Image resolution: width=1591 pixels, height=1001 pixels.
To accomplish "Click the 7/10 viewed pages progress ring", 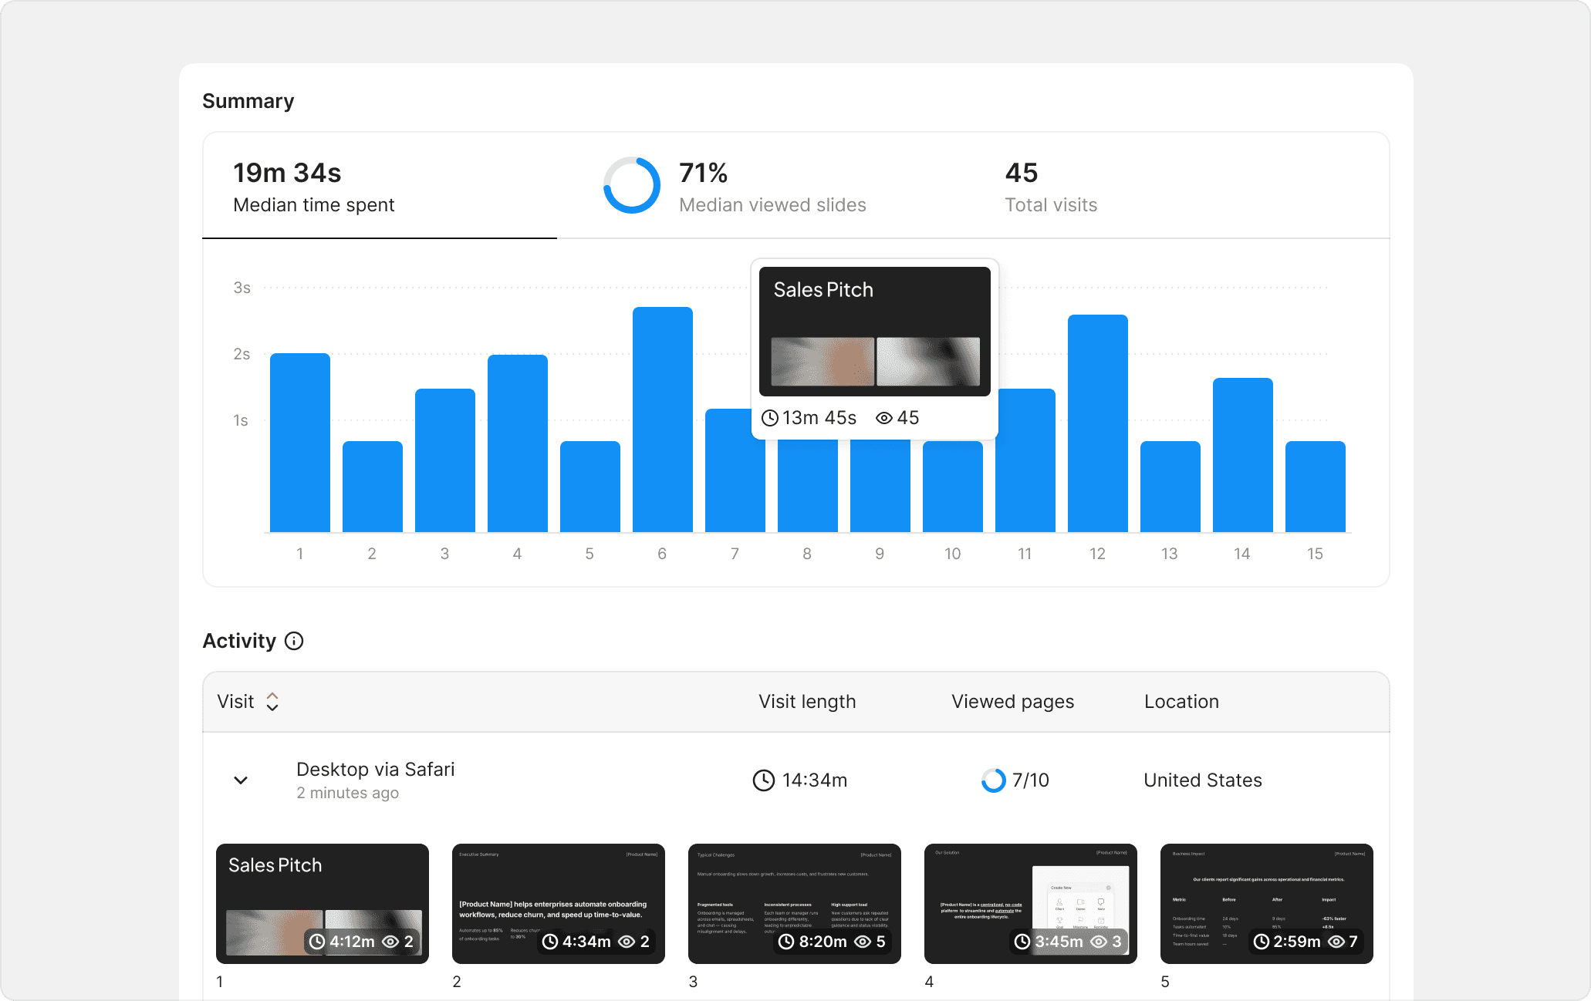I will coord(994,780).
